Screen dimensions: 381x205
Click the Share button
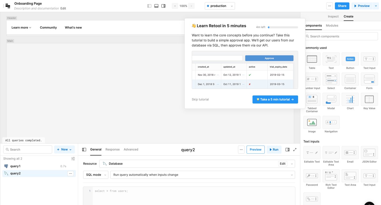pos(342,6)
